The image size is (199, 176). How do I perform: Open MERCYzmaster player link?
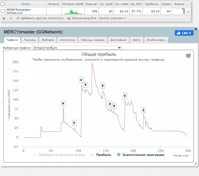coord(18,10)
